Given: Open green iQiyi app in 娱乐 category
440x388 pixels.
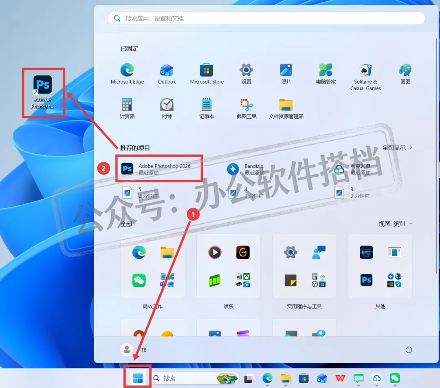Looking at the screenshot, I should pos(215,280).
